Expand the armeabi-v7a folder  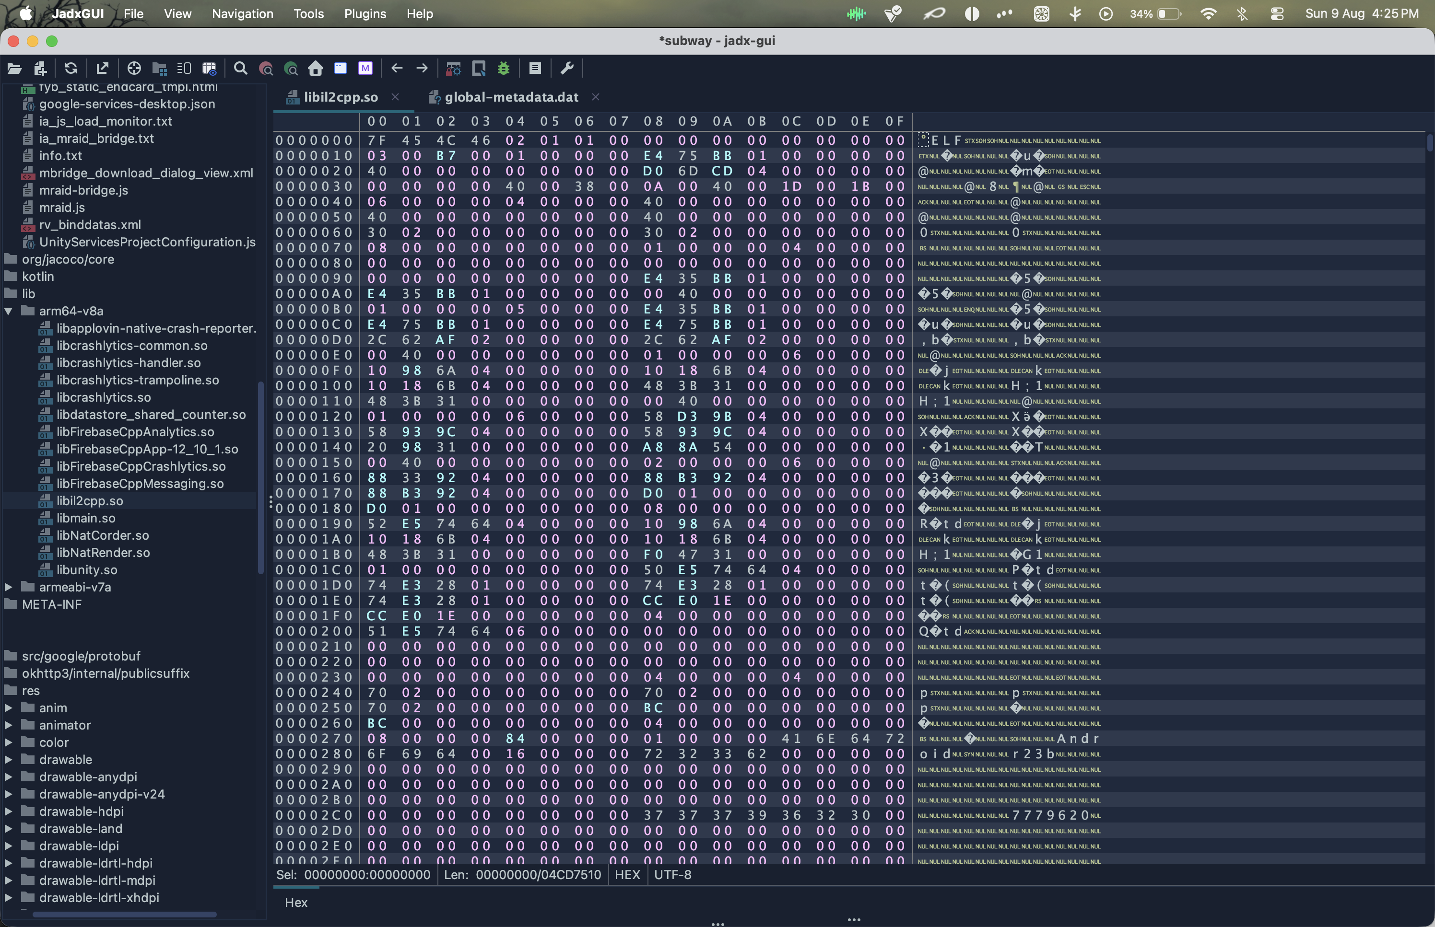click(9, 587)
